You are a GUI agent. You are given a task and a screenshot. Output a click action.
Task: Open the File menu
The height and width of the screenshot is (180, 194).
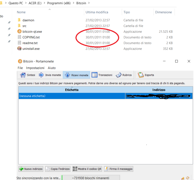[x=20, y=68]
